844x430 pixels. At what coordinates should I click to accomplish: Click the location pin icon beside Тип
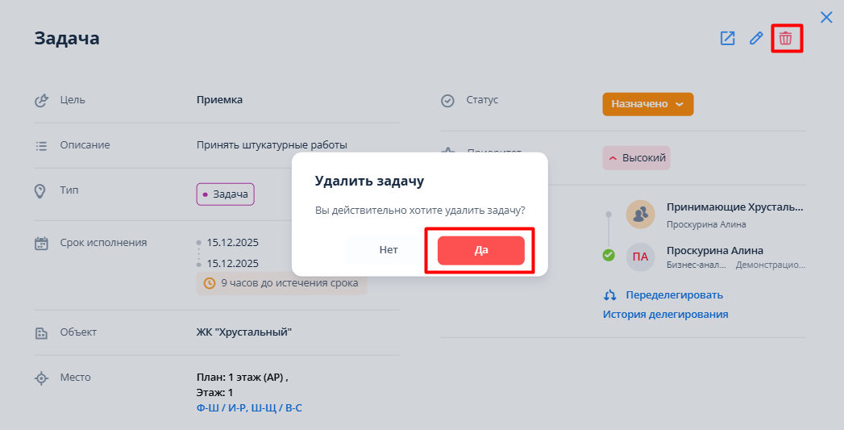[x=40, y=191]
